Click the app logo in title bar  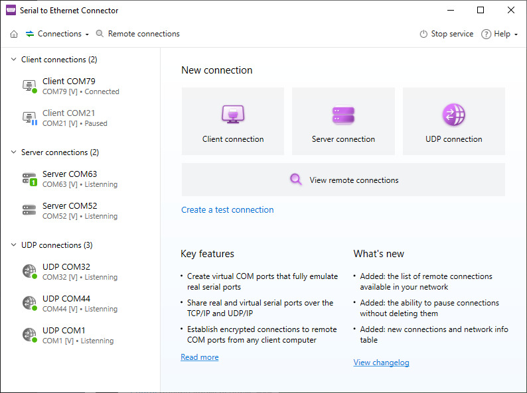pos(11,10)
